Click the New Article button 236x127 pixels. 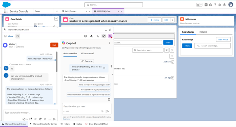tap(223, 39)
